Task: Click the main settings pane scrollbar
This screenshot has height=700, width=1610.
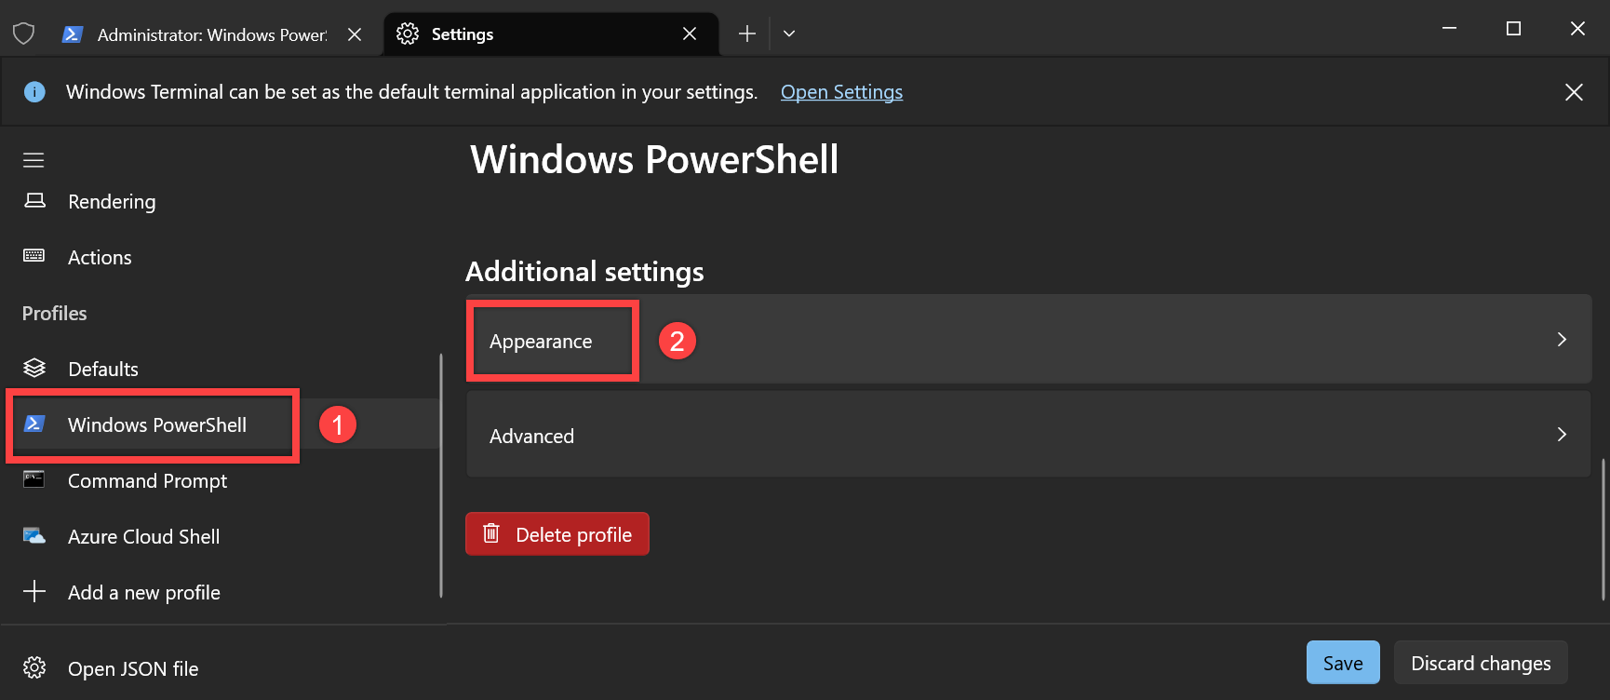Action: (1603, 529)
